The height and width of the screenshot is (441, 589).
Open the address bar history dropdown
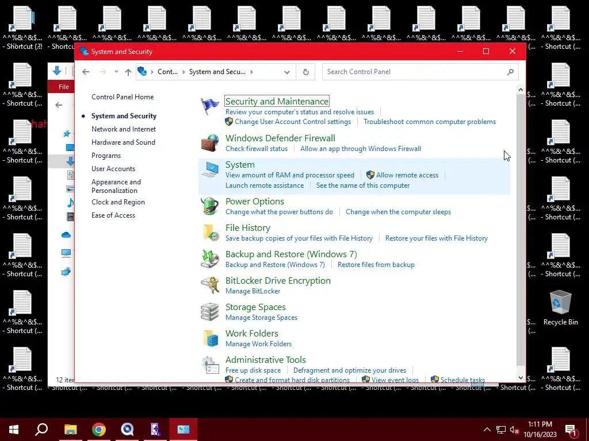287,72
